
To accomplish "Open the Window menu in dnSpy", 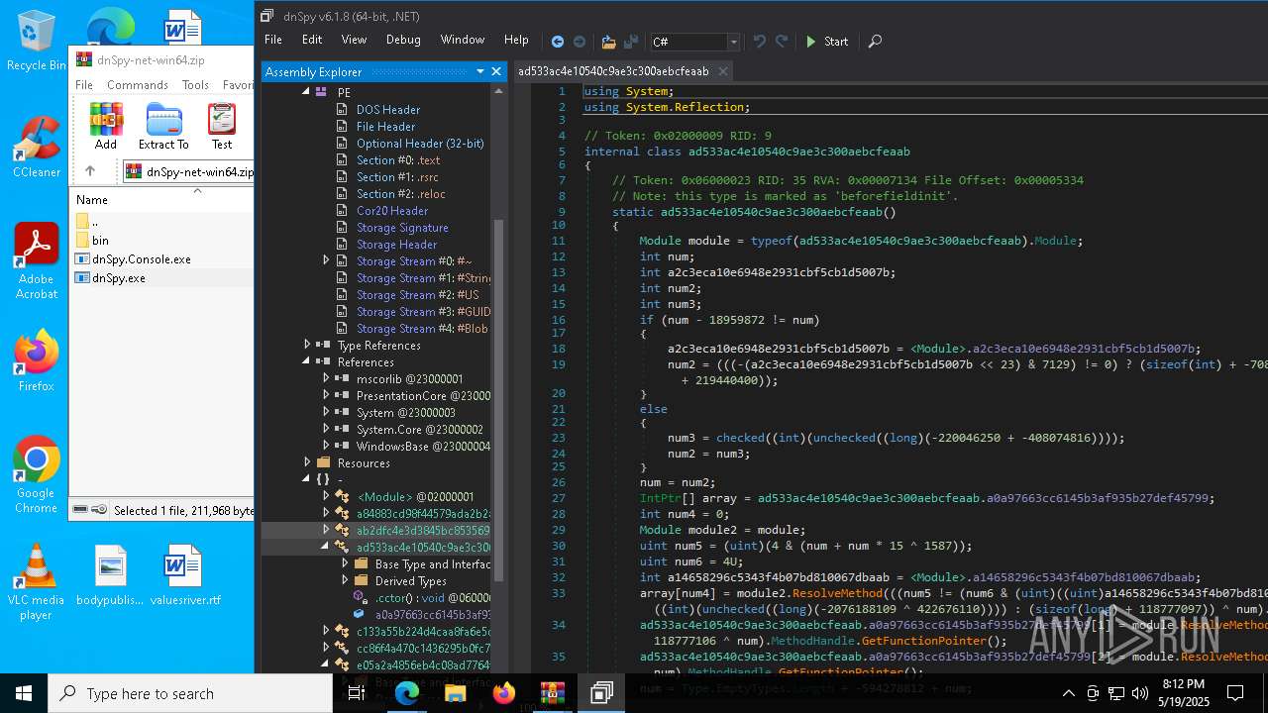I will point(463,40).
